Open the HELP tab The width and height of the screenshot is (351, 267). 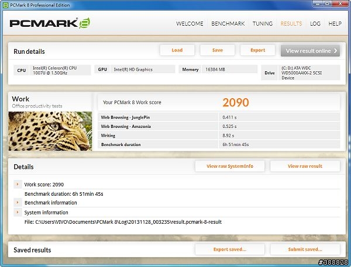pyautogui.click(x=335, y=23)
